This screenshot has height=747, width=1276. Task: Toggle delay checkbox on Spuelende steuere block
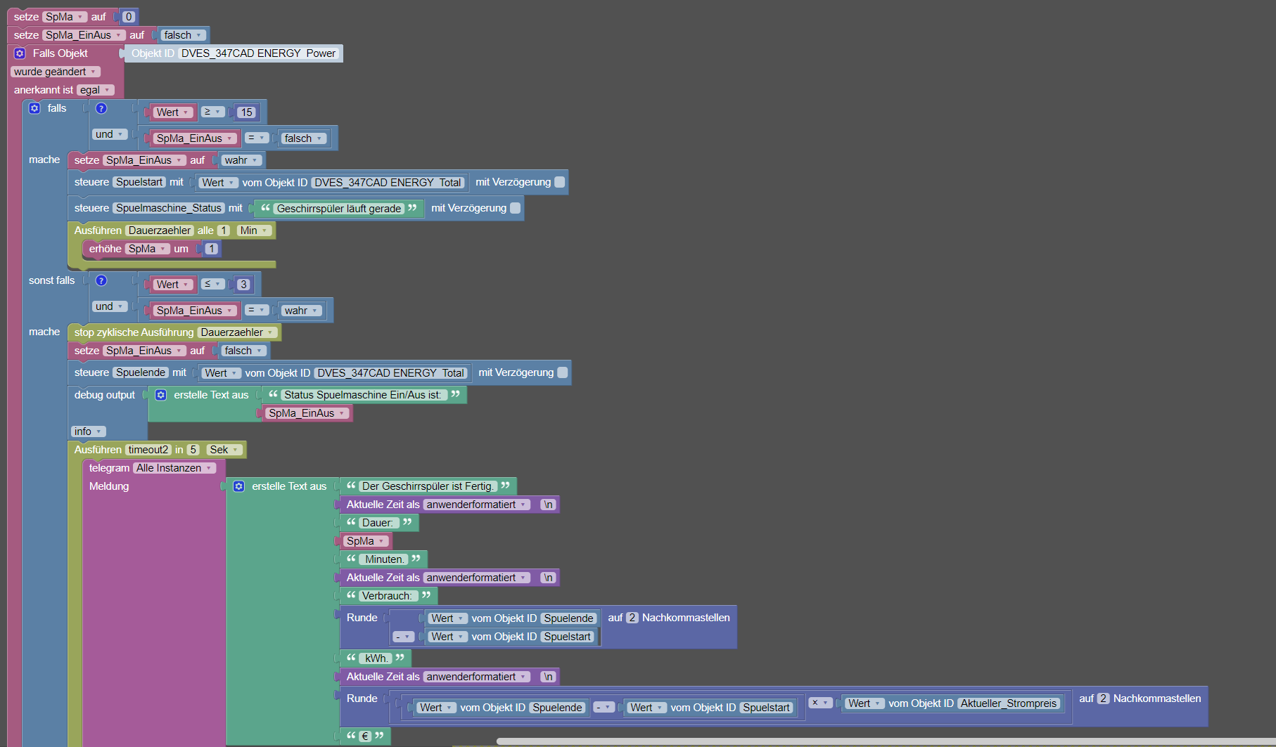point(563,372)
